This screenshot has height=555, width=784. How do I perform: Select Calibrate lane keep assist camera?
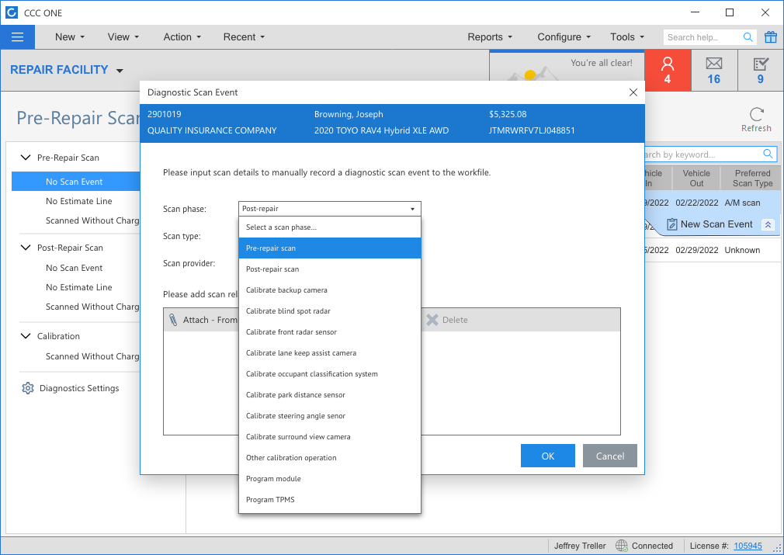tap(329, 353)
